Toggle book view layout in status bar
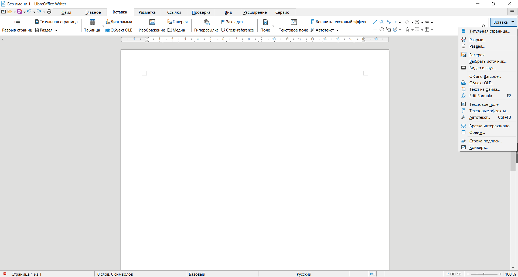Viewport: 518px width, 277px height. coord(459,274)
